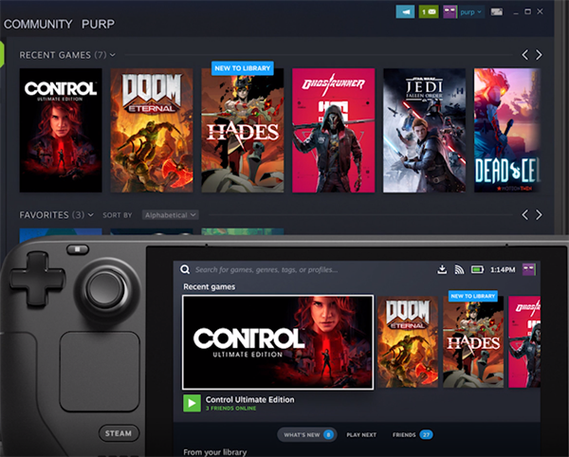Click the 1:14PM clock on Deck screen

tap(503, 269)
